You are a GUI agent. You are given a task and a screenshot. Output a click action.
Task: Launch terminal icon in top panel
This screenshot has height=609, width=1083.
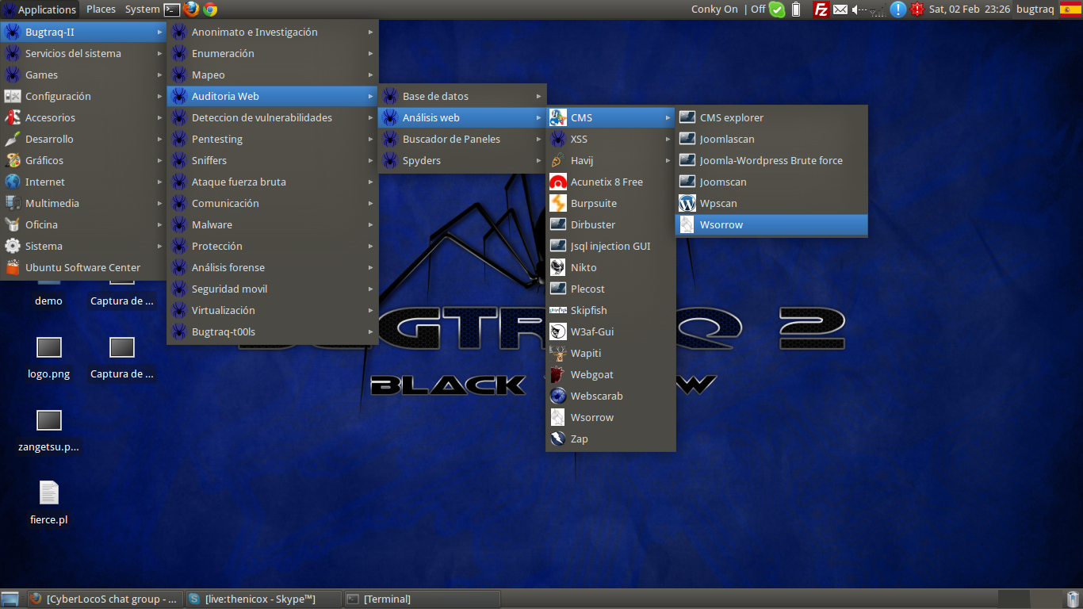172,10
